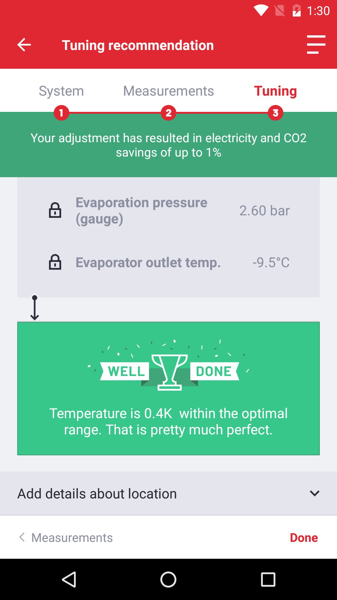
Task: Select the Tuning tab
Action: (276, 91)
